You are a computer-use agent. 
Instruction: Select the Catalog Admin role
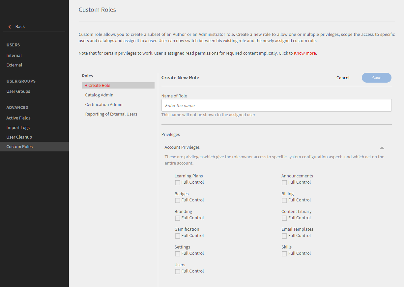[99, 95]
